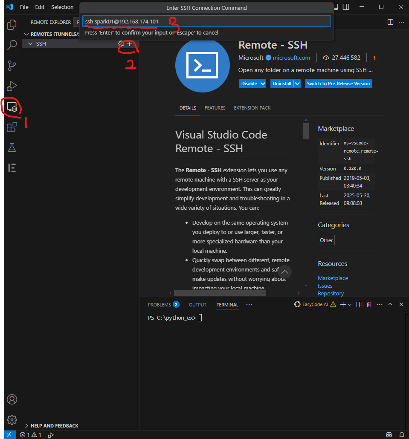Click the blue remote window indicator
This screenshot has width=409, height=439.
9,435
